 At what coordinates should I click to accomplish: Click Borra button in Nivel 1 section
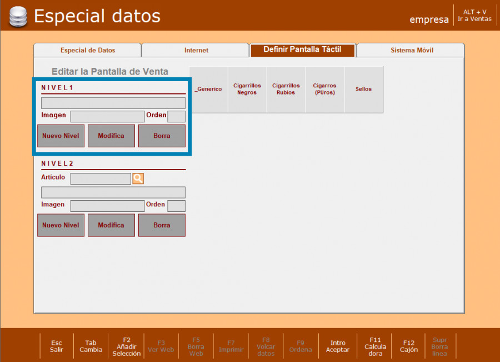pyautogui.click(x=162, y=136)
